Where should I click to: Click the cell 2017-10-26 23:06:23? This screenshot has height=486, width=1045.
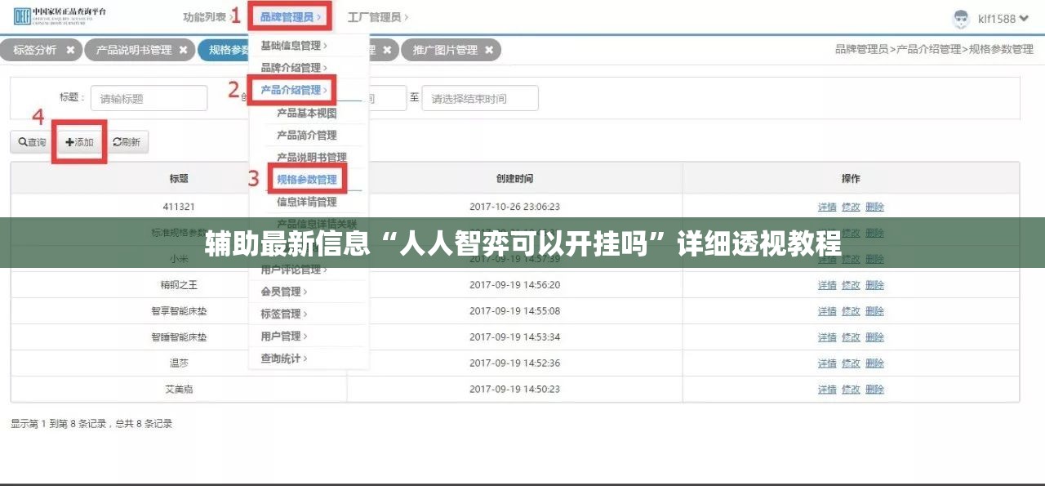point(514,207)
